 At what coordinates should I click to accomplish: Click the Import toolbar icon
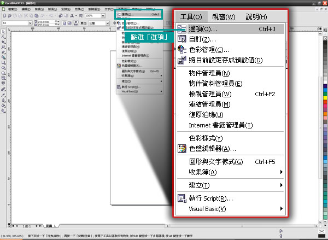(x=61, y=16)
